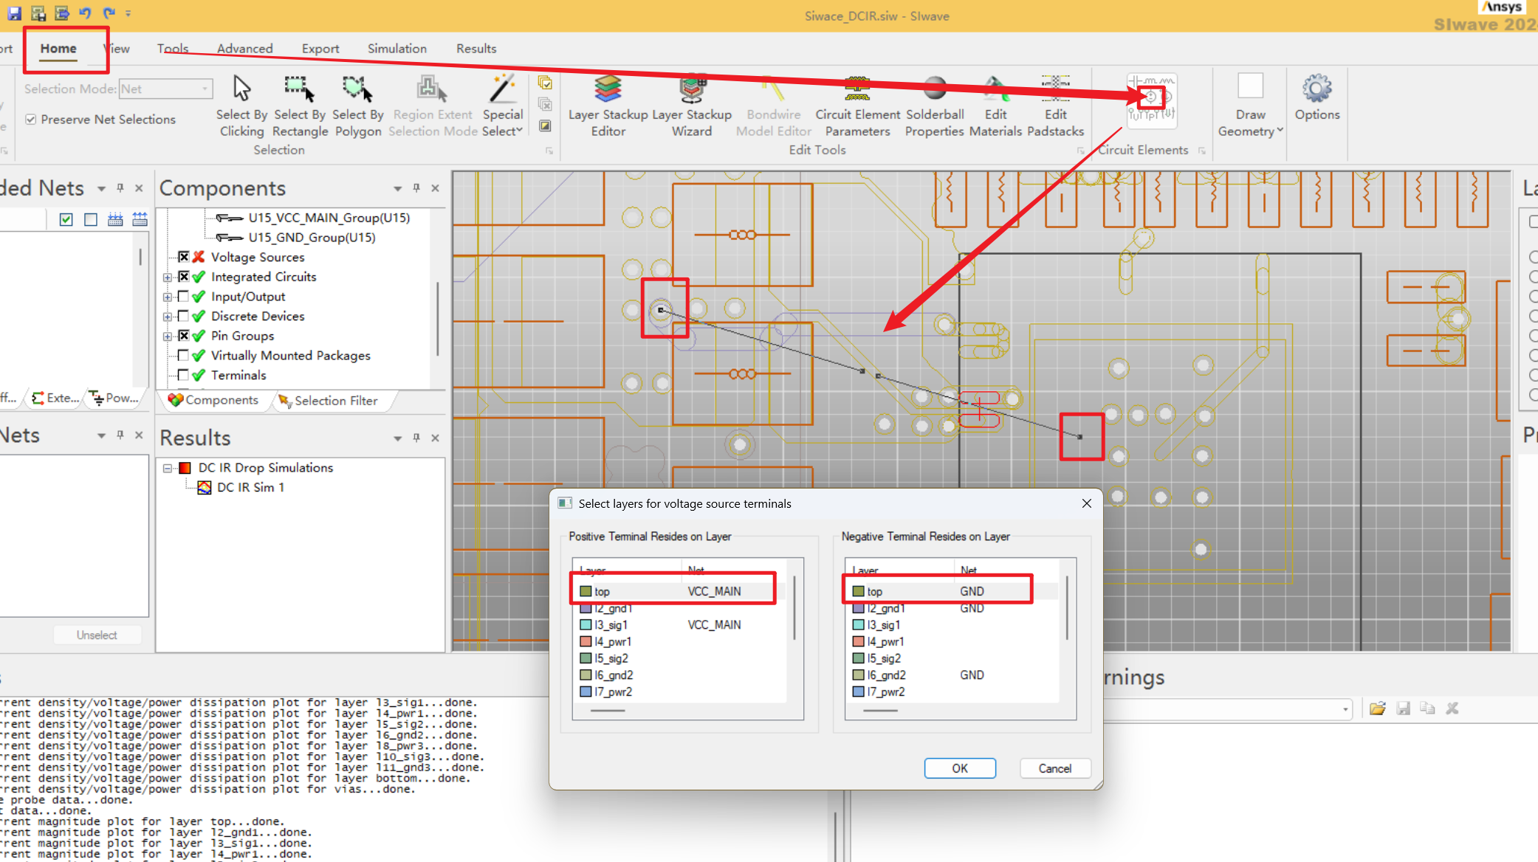Click Cancel in the layers dialog
The image size is (1538, 862).
(x=1054, y=768)
